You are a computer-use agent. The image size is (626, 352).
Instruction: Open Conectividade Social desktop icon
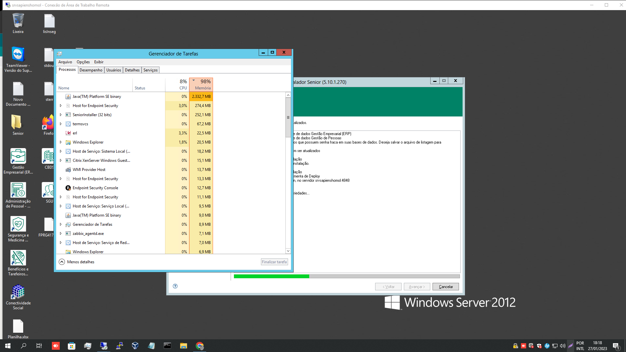tap(18, 297)
